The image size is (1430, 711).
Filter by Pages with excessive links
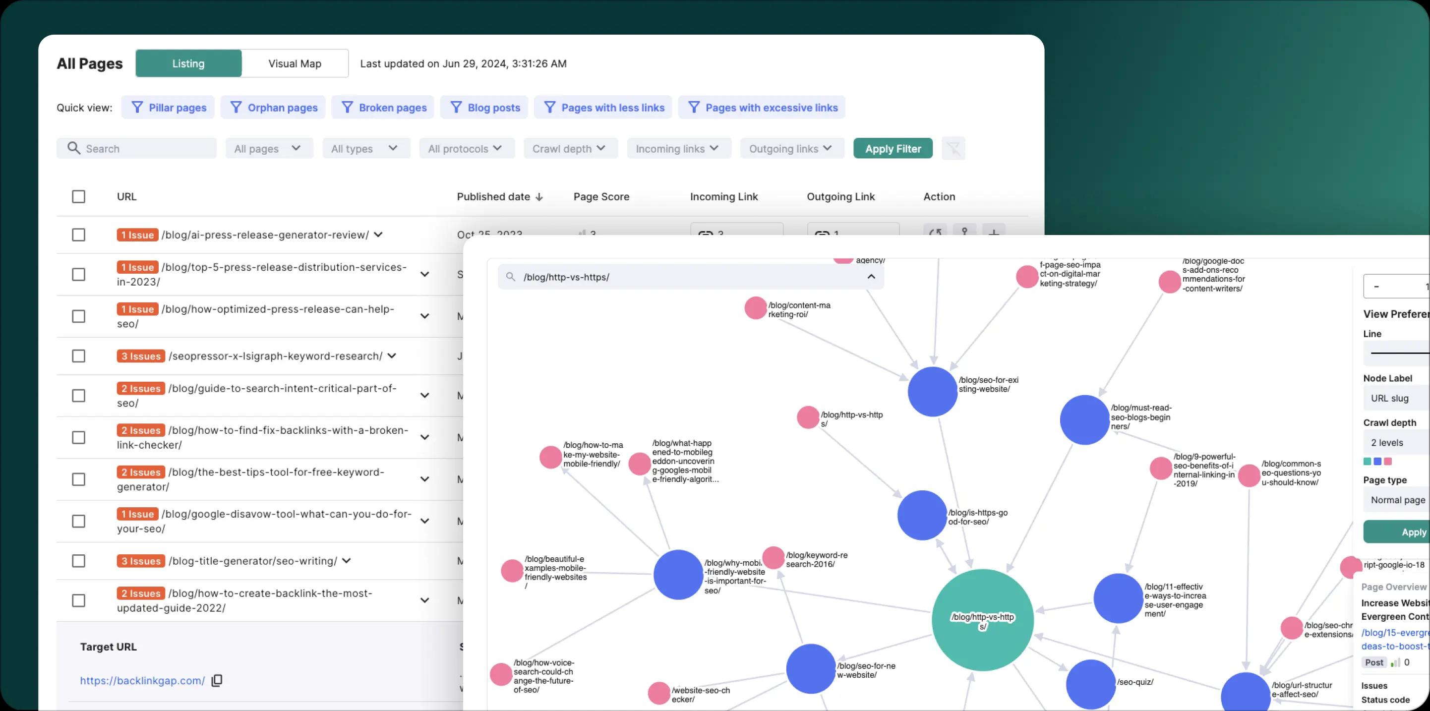pos(762,107)
